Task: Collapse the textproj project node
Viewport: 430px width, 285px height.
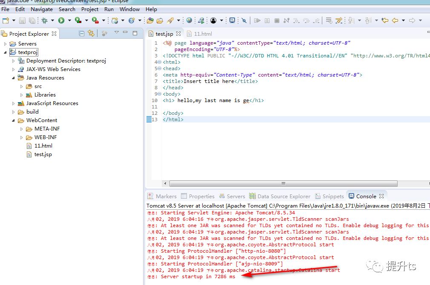Action: (5, 52)
